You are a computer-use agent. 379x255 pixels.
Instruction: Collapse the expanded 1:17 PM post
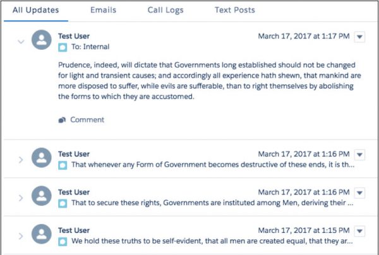click(21, 42)
